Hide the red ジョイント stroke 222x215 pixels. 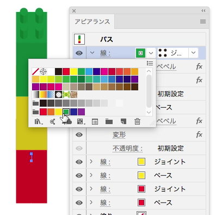[79, 189]
